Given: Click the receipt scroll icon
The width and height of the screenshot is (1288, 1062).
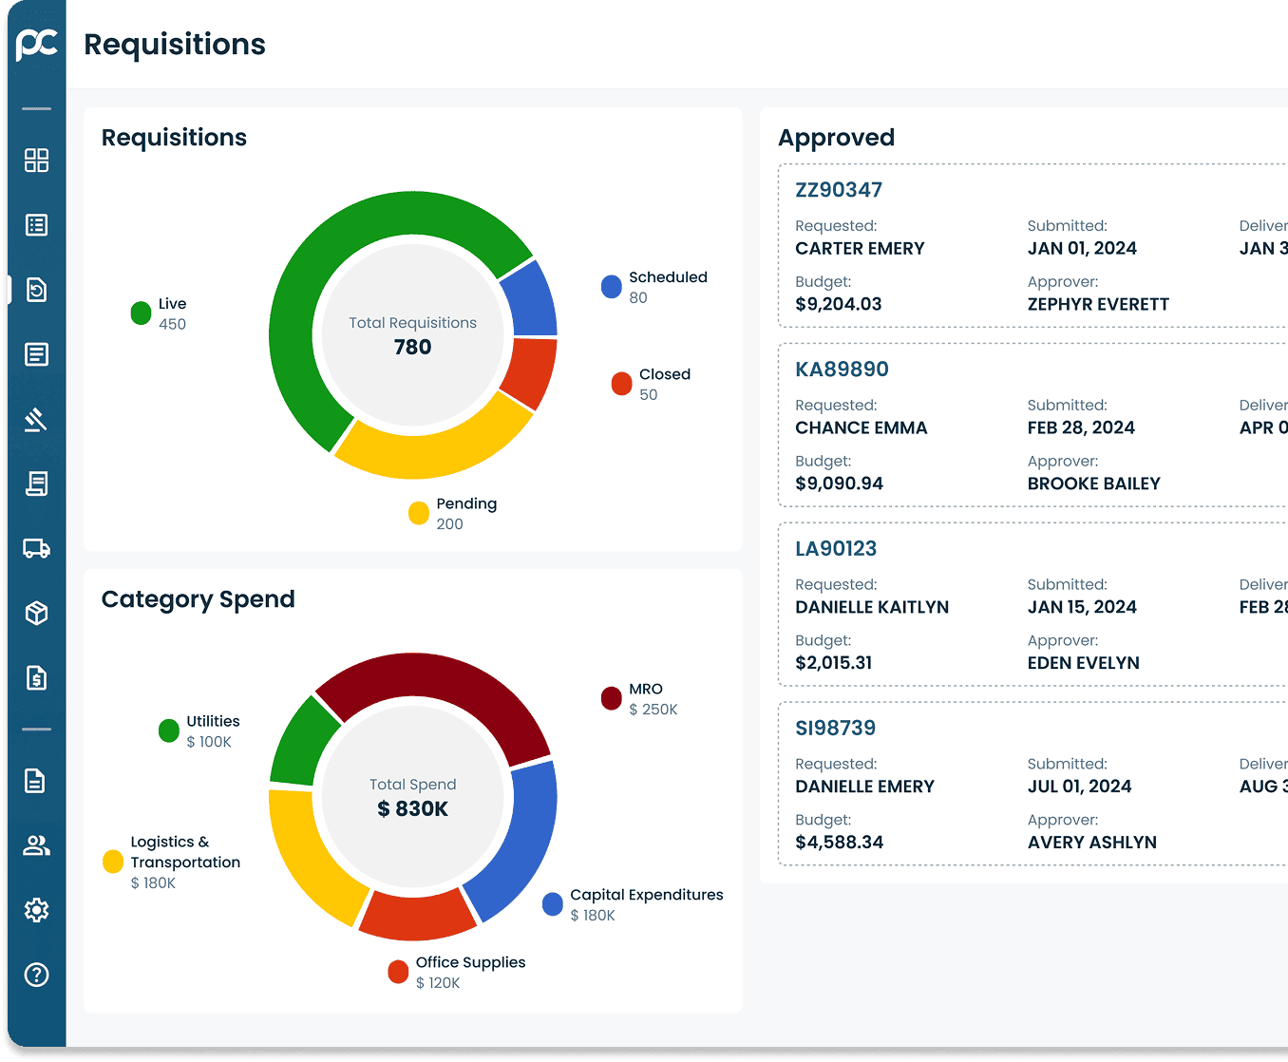Looking at the screenshot, I should (x=36, y=484).
